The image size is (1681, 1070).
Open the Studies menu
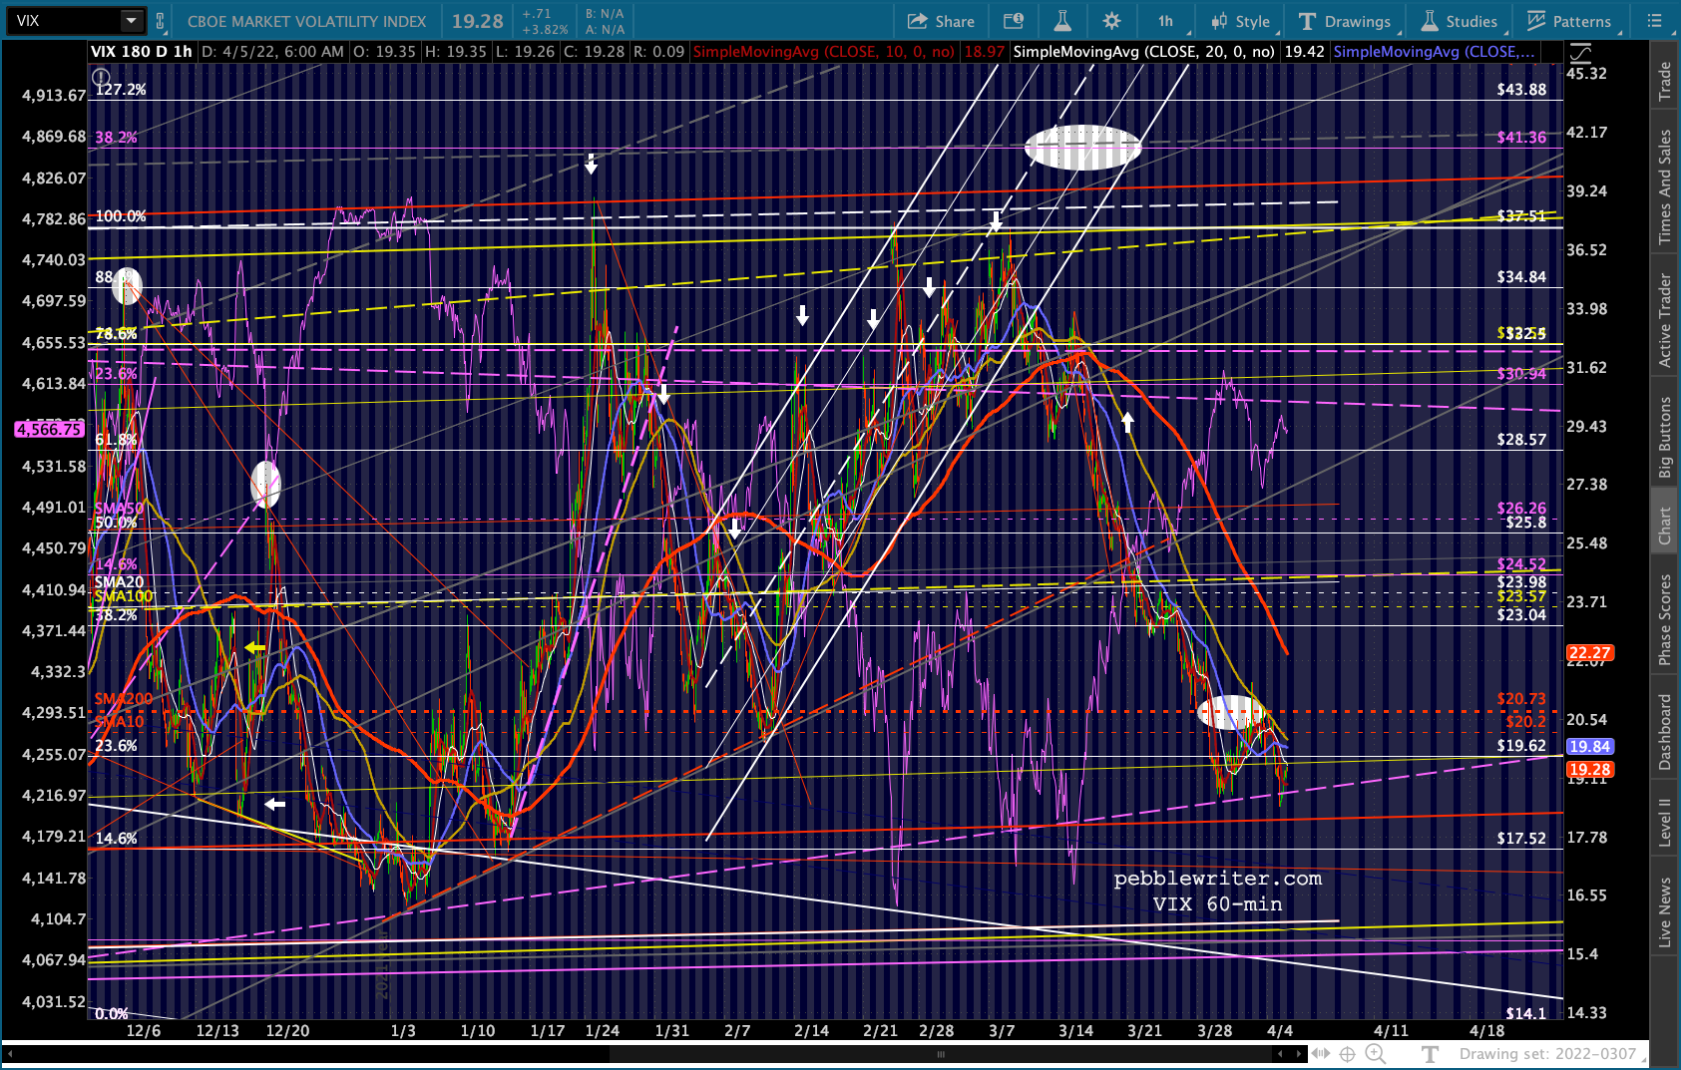[x=1460, y=21]
